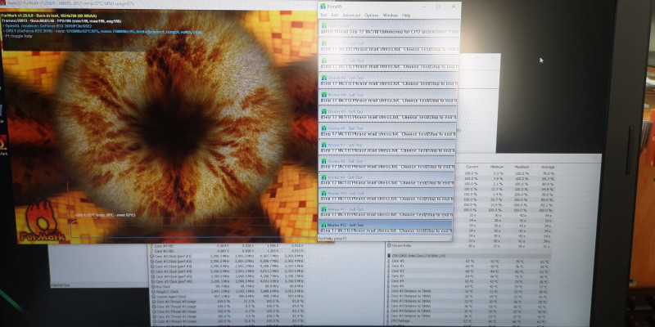Select the Core #3 temperature row
655x327 pixels.
pyautogui.click(x=468, y=276)
